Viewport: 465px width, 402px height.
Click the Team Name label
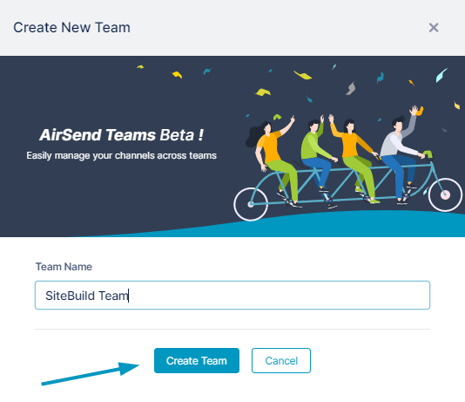tap(64, 267)
